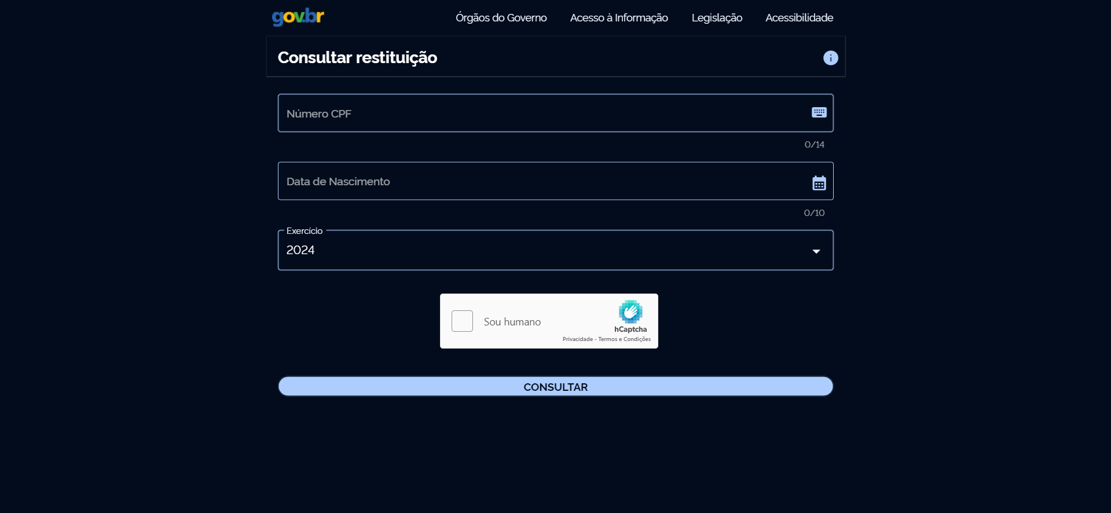Open the calendar picker for birth date
Viewport: 1111px width, 513px height.
click(x=819, y=183)
